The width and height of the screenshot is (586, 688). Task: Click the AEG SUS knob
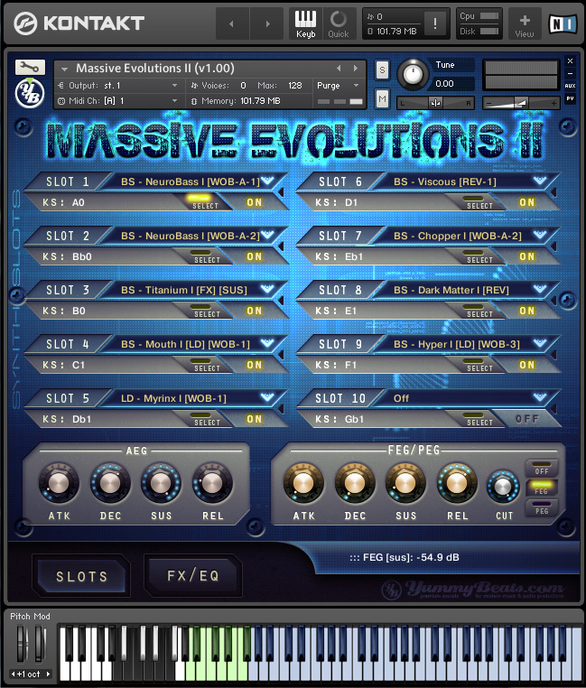tap(161, 483)
